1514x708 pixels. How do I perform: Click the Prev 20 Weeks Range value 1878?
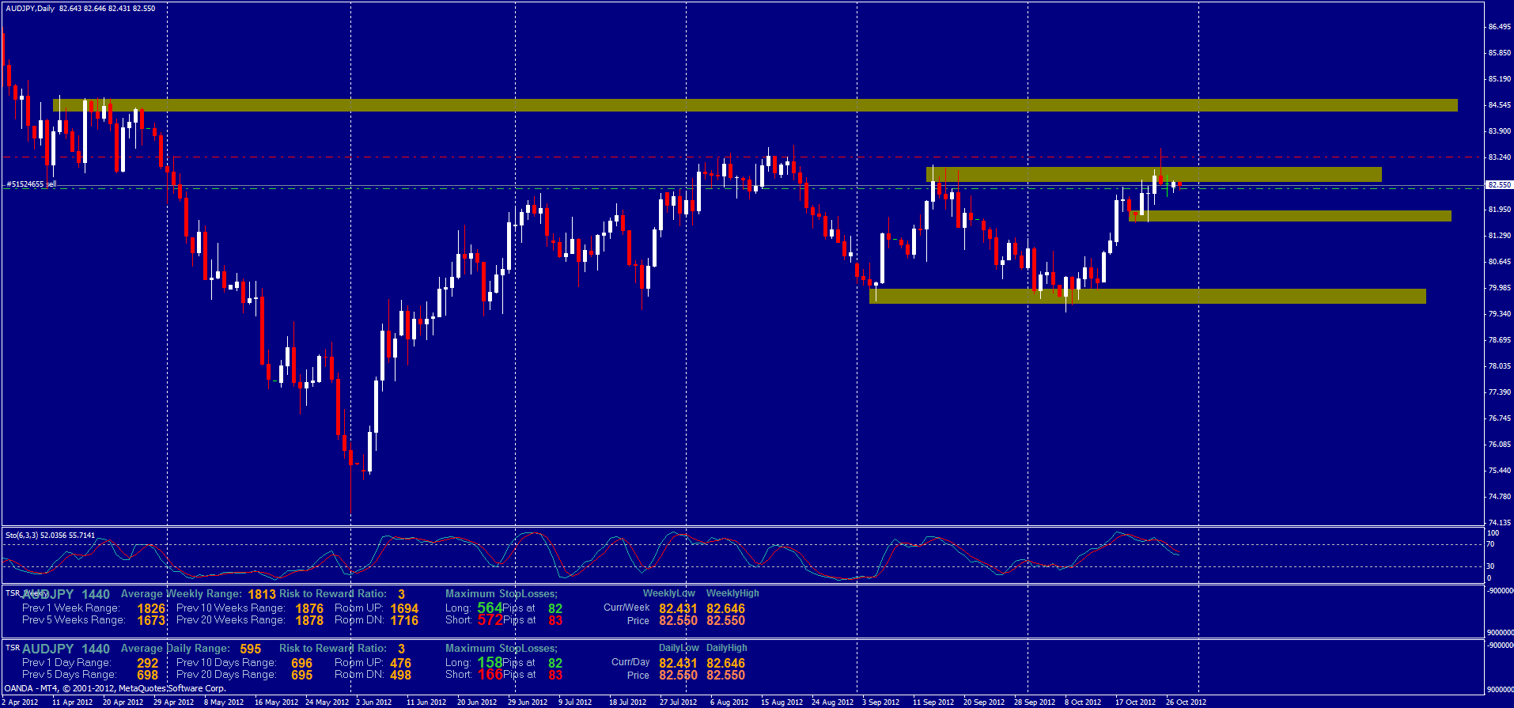point(309,620)
